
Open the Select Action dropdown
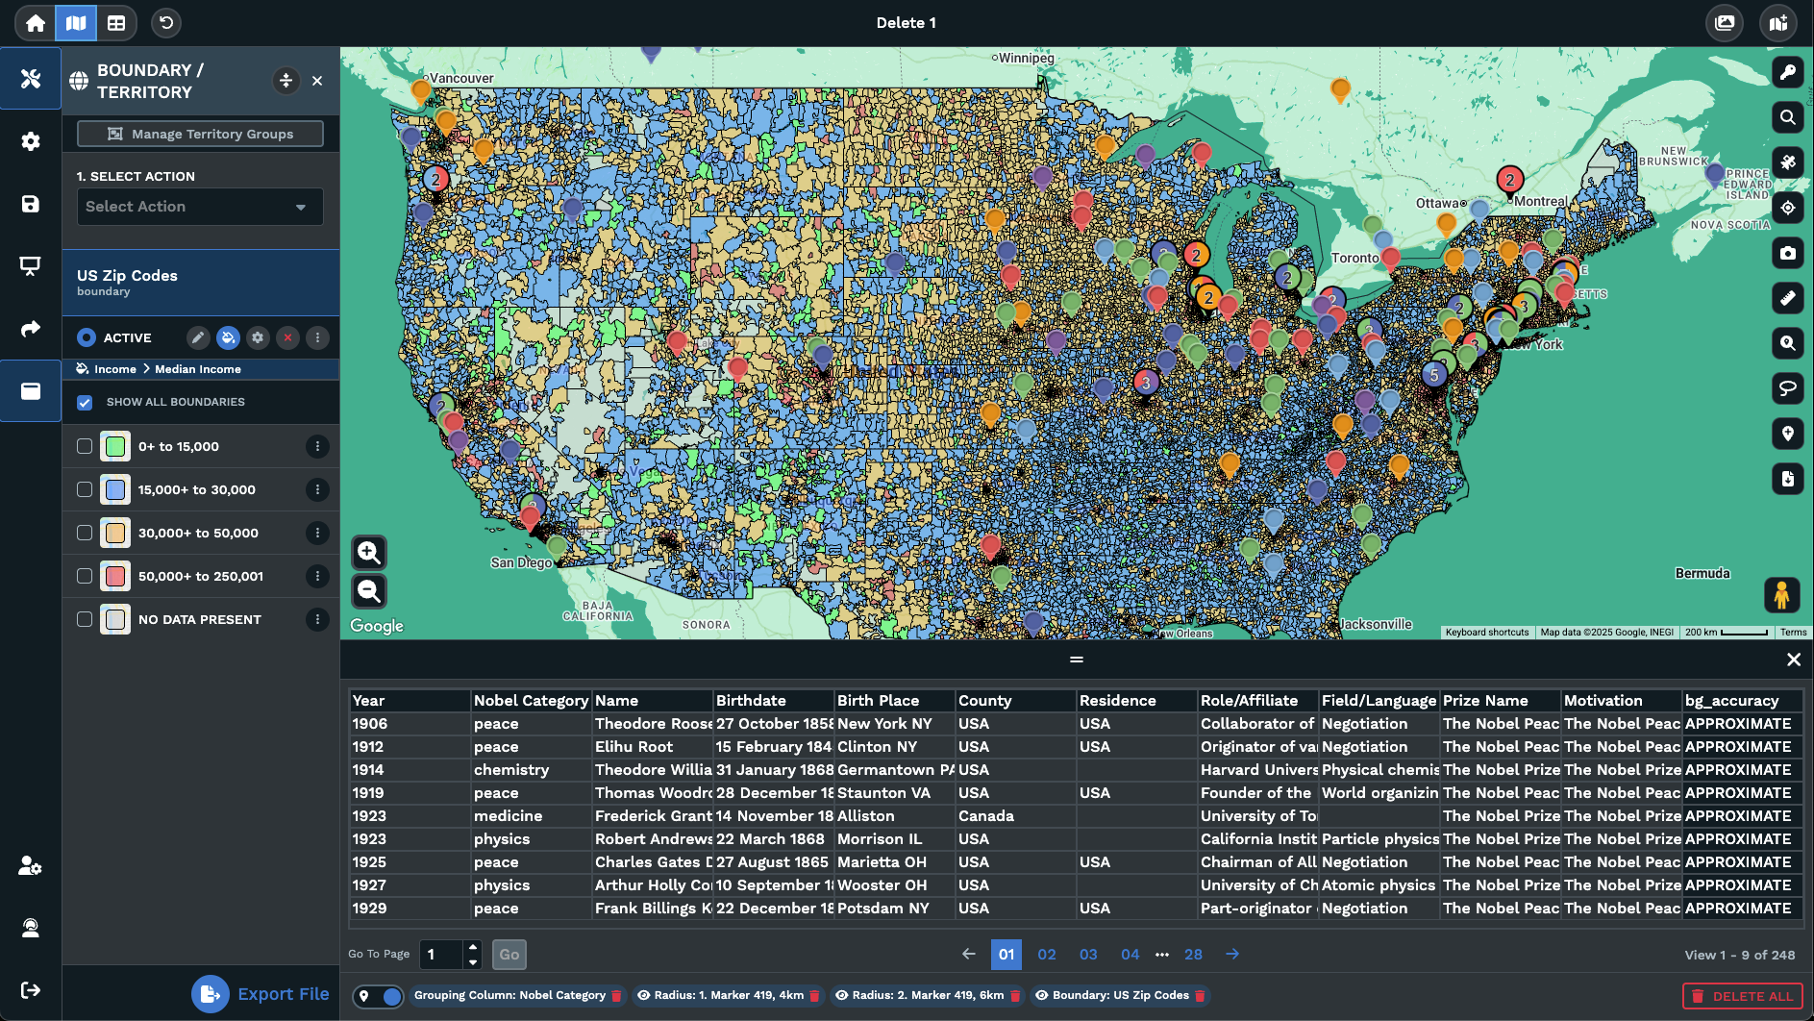point(200,207)
